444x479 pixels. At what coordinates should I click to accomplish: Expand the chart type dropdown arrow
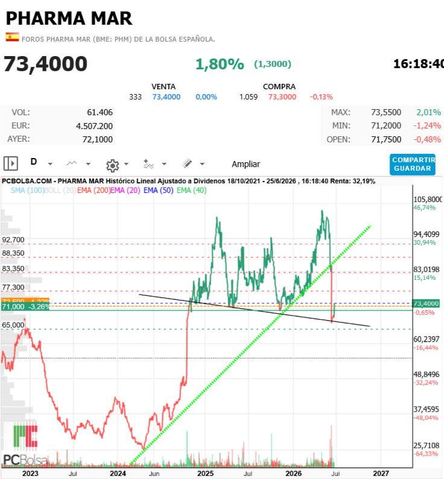click(88, 164)
